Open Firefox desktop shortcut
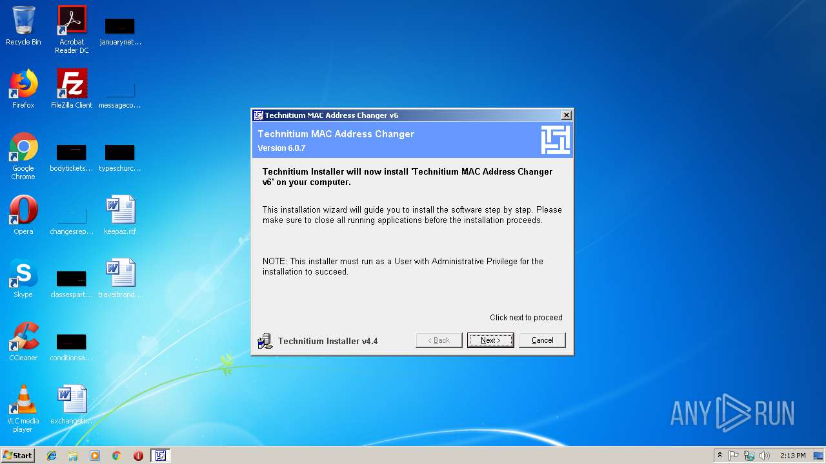Screen dimensions: 826x464 click(x=23, y=89)
